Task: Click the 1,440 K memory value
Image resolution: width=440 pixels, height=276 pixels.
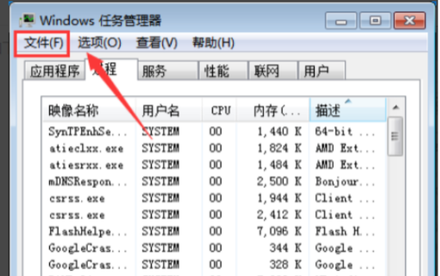Action: (279, 131)
